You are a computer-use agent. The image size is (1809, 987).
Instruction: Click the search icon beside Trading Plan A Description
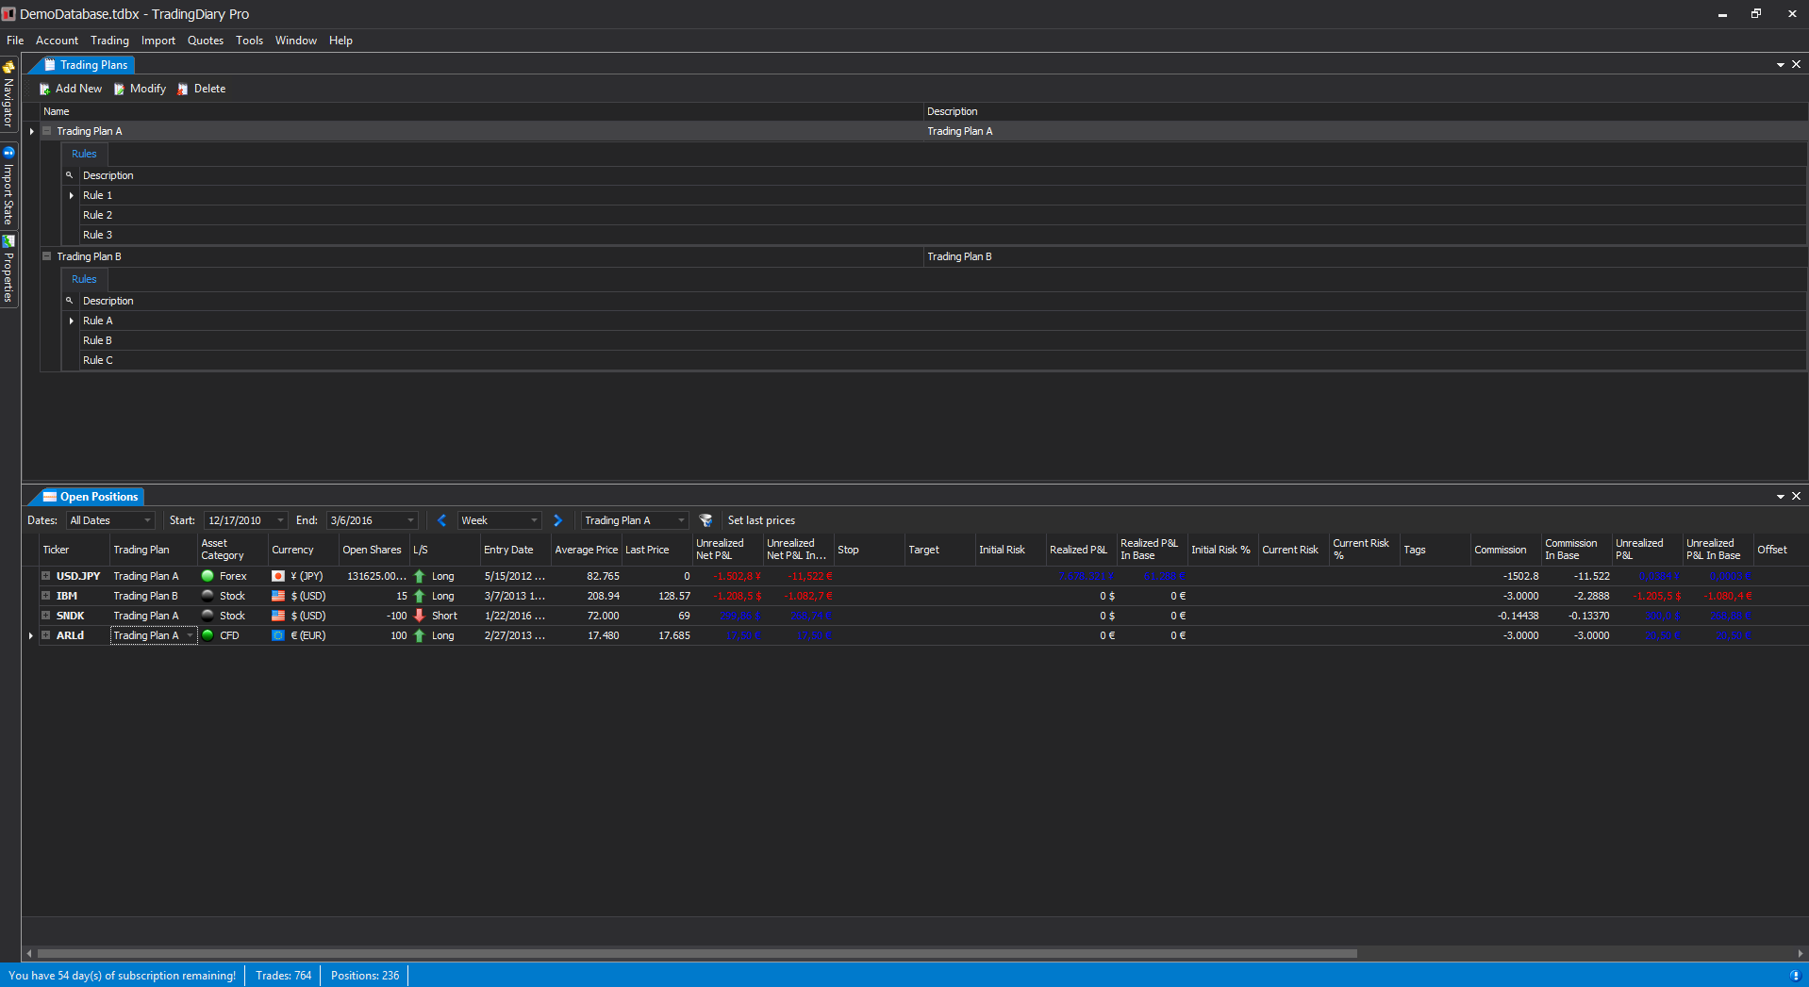pos(69,175)
